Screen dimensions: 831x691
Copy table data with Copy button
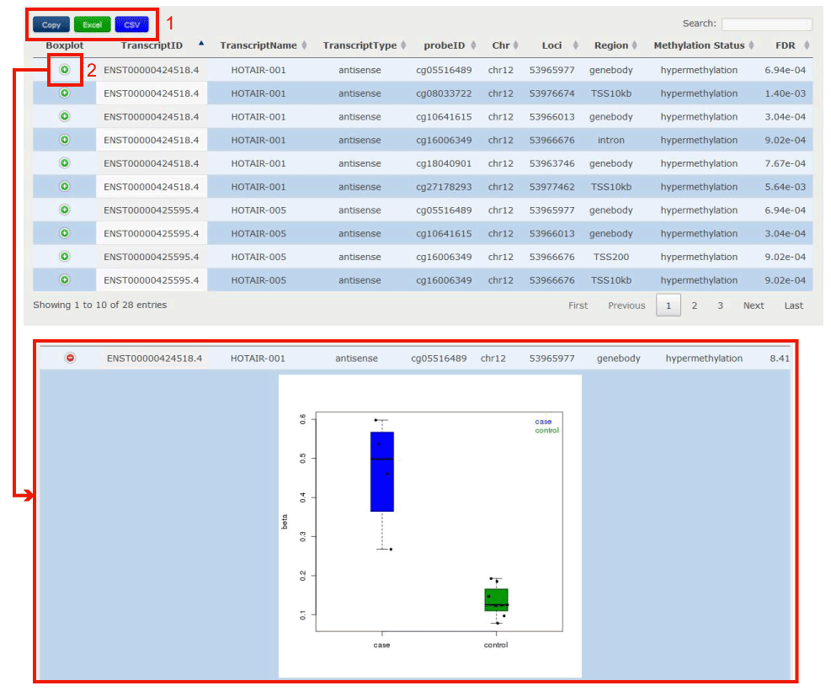click(x=51, y=25)
